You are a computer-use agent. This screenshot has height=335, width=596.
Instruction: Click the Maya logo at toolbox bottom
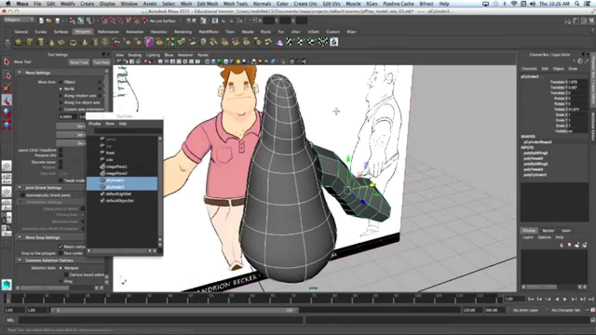[x=7, y=284]
